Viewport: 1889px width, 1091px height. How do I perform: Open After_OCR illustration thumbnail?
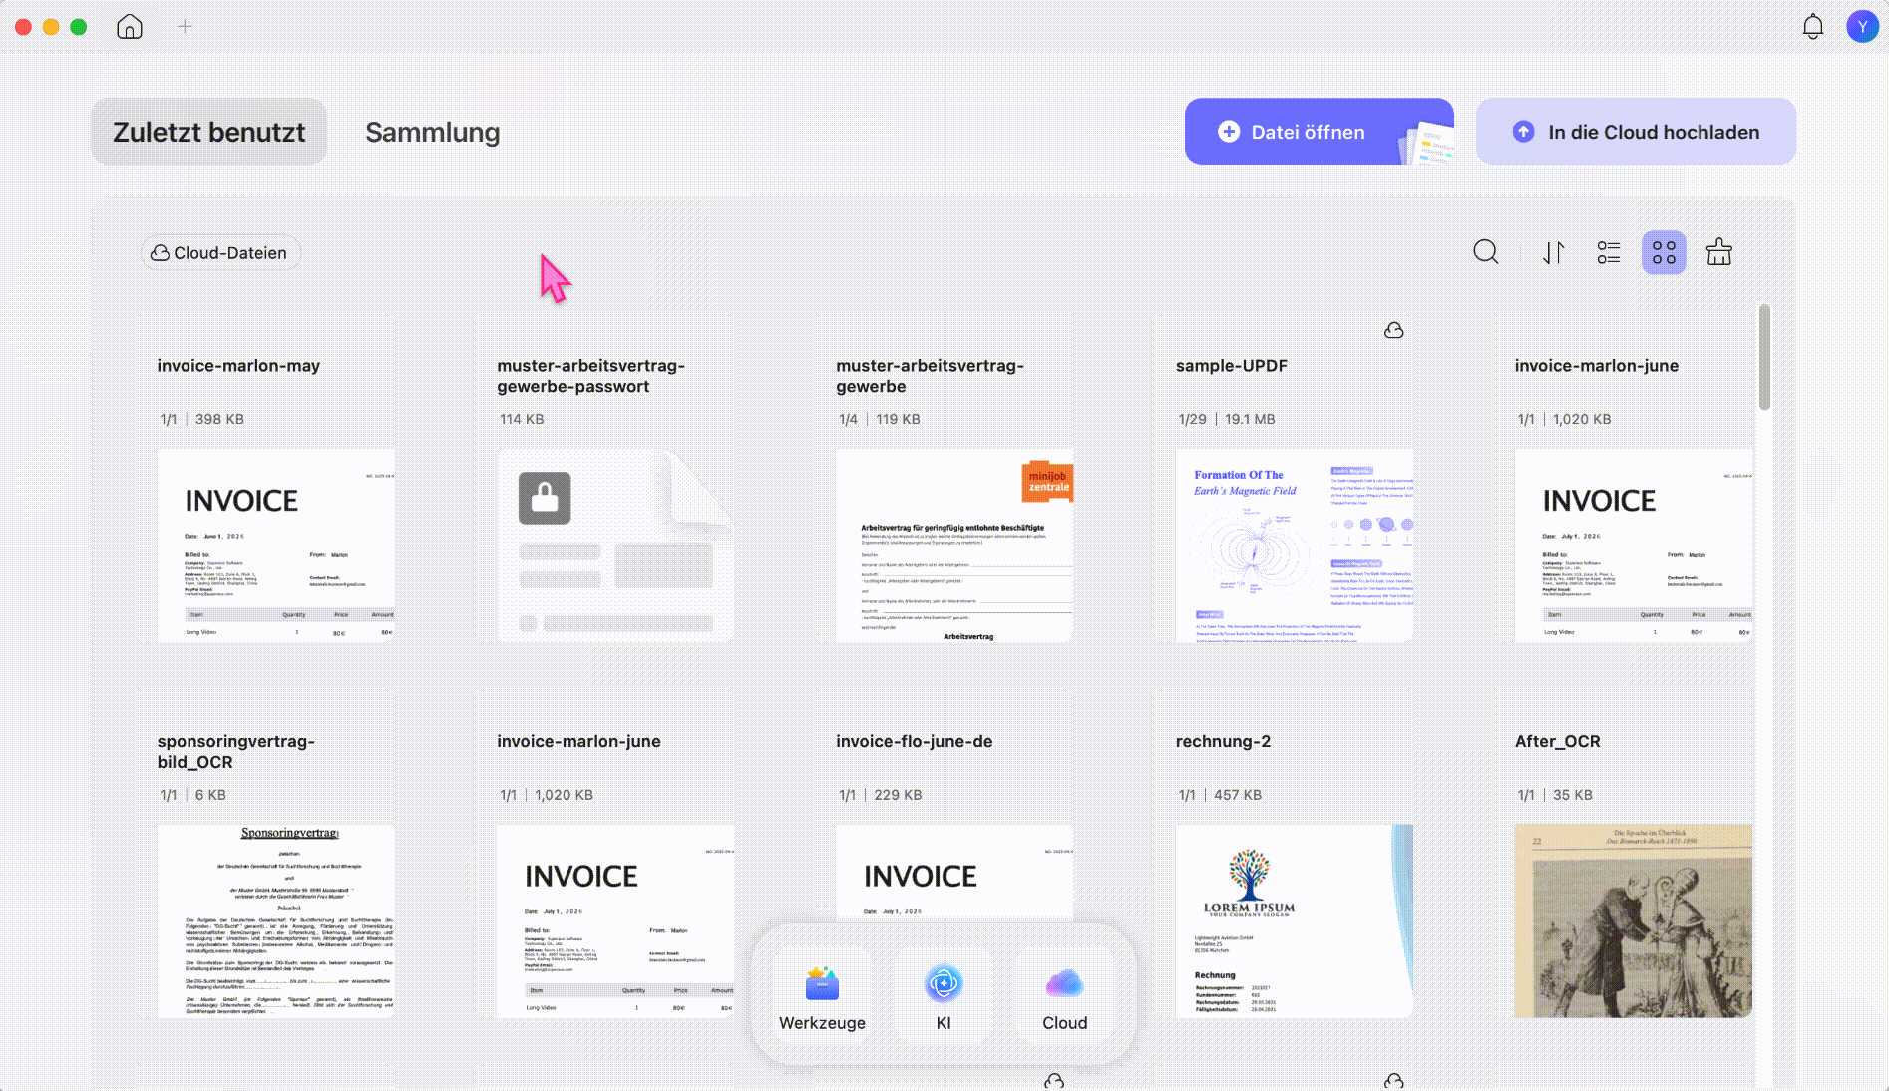click(x=1634, y=920)
